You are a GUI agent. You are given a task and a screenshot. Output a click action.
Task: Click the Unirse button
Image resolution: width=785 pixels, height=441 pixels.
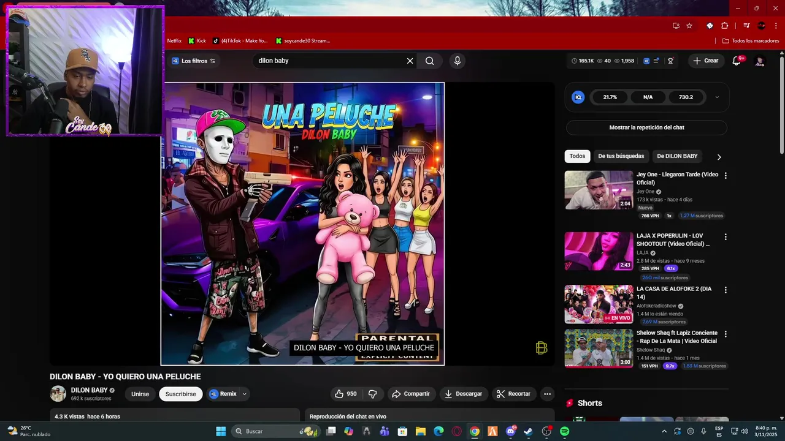coord(140,394)
